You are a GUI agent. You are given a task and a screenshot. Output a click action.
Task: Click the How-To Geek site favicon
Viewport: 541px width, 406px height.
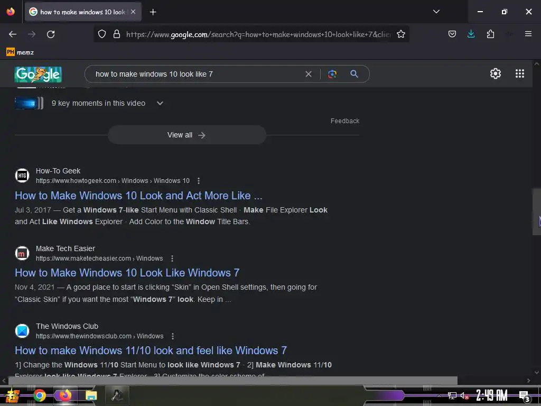22,176
